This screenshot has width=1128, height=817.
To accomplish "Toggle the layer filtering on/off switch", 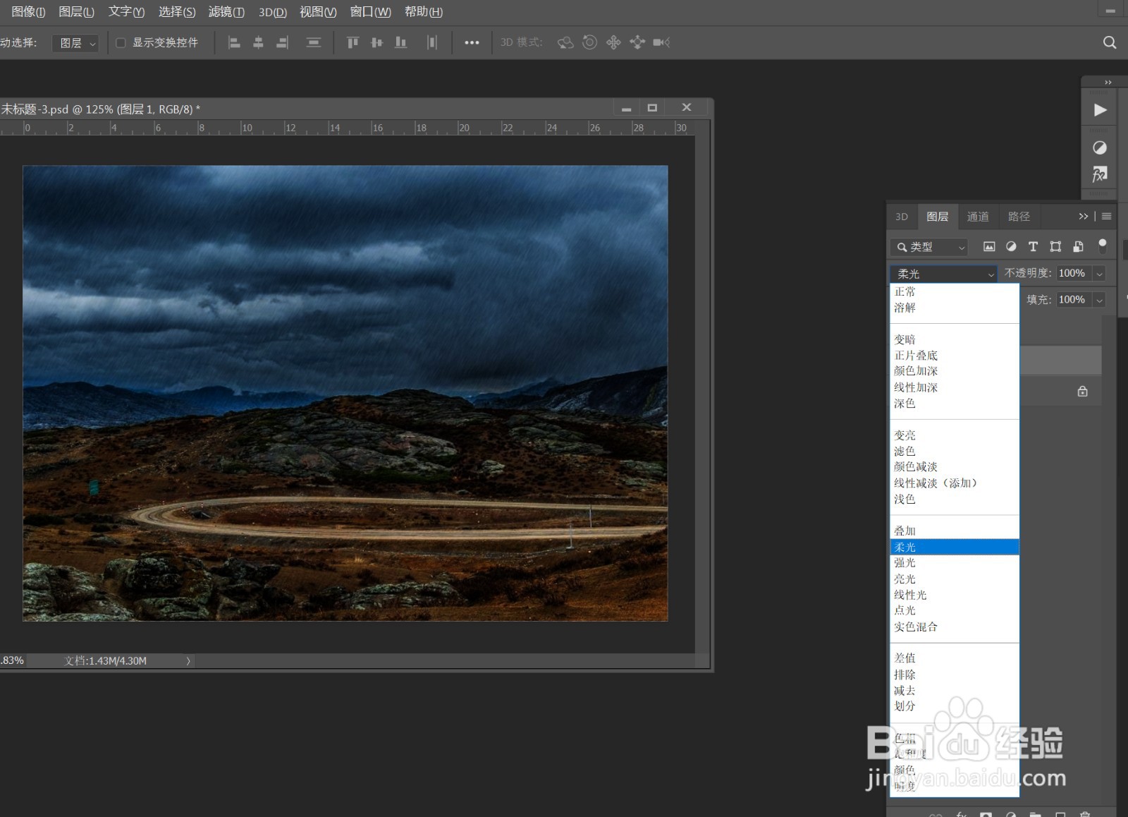I will click(x=1103, y=246).
